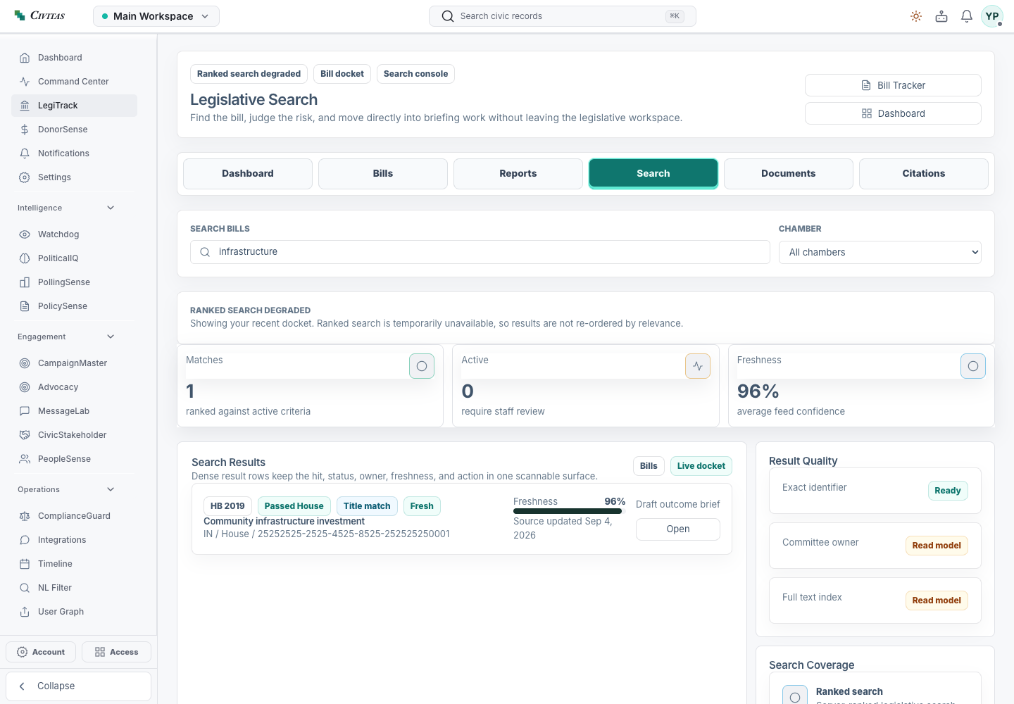Switch to the Dashboard tab
The image size is (1014, 704).
(x=248, y=174)
